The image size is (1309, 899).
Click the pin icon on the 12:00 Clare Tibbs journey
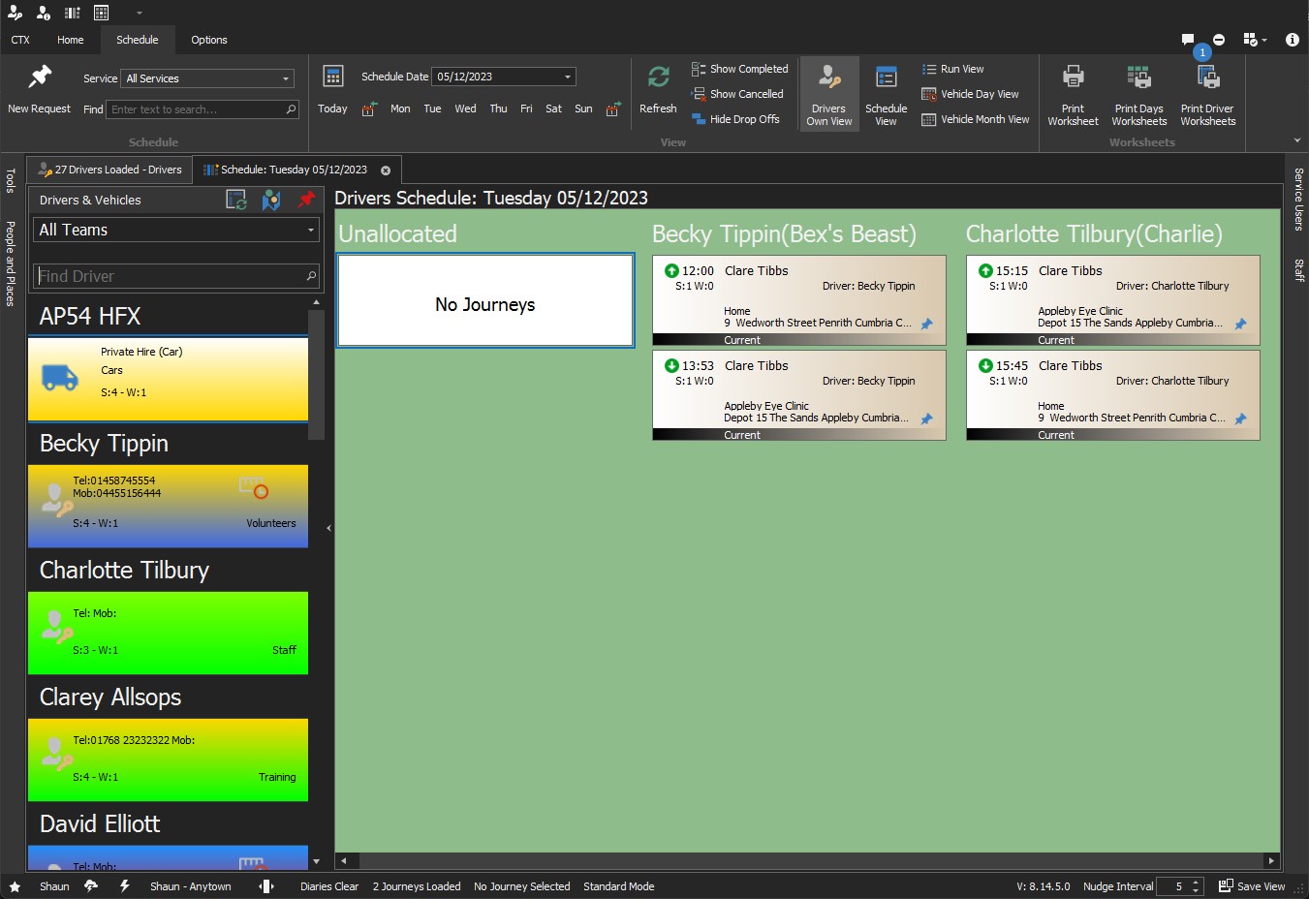(926, 325)
